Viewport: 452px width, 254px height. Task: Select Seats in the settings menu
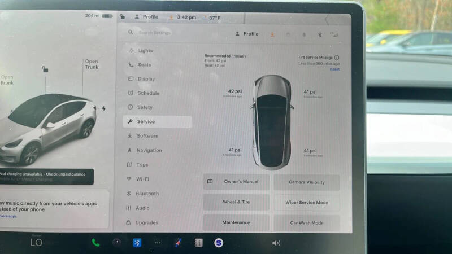coord(144,65)
